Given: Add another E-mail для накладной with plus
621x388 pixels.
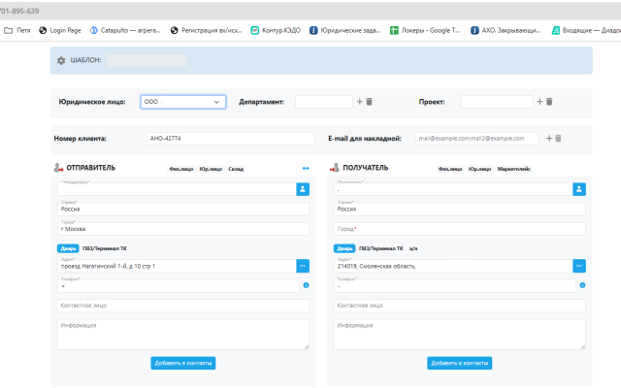Looking at the screenshot, I should click(547, 138).
